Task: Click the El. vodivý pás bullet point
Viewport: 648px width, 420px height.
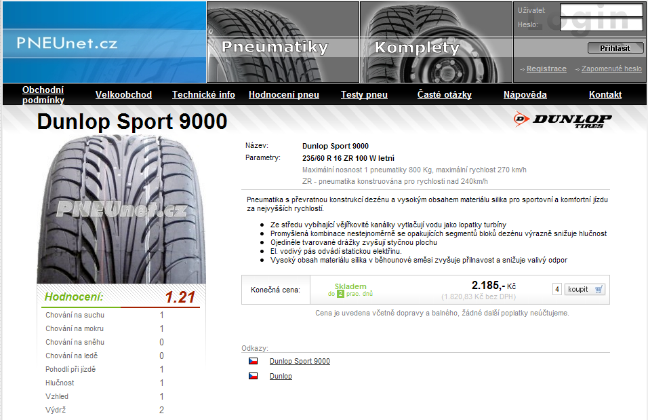Action: 336,251
